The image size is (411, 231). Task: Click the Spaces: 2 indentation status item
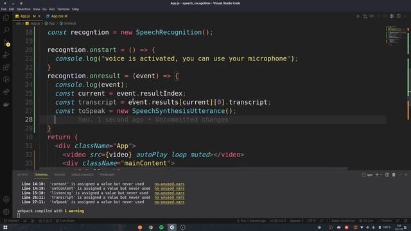[x=296, y=221]
